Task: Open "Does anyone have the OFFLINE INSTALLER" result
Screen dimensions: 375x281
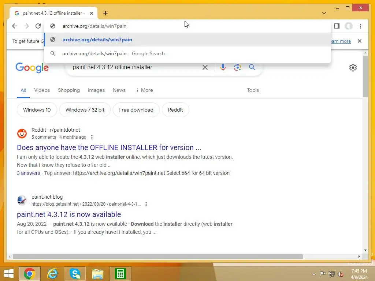Action: pyautogui.click(x=109, y=147)
